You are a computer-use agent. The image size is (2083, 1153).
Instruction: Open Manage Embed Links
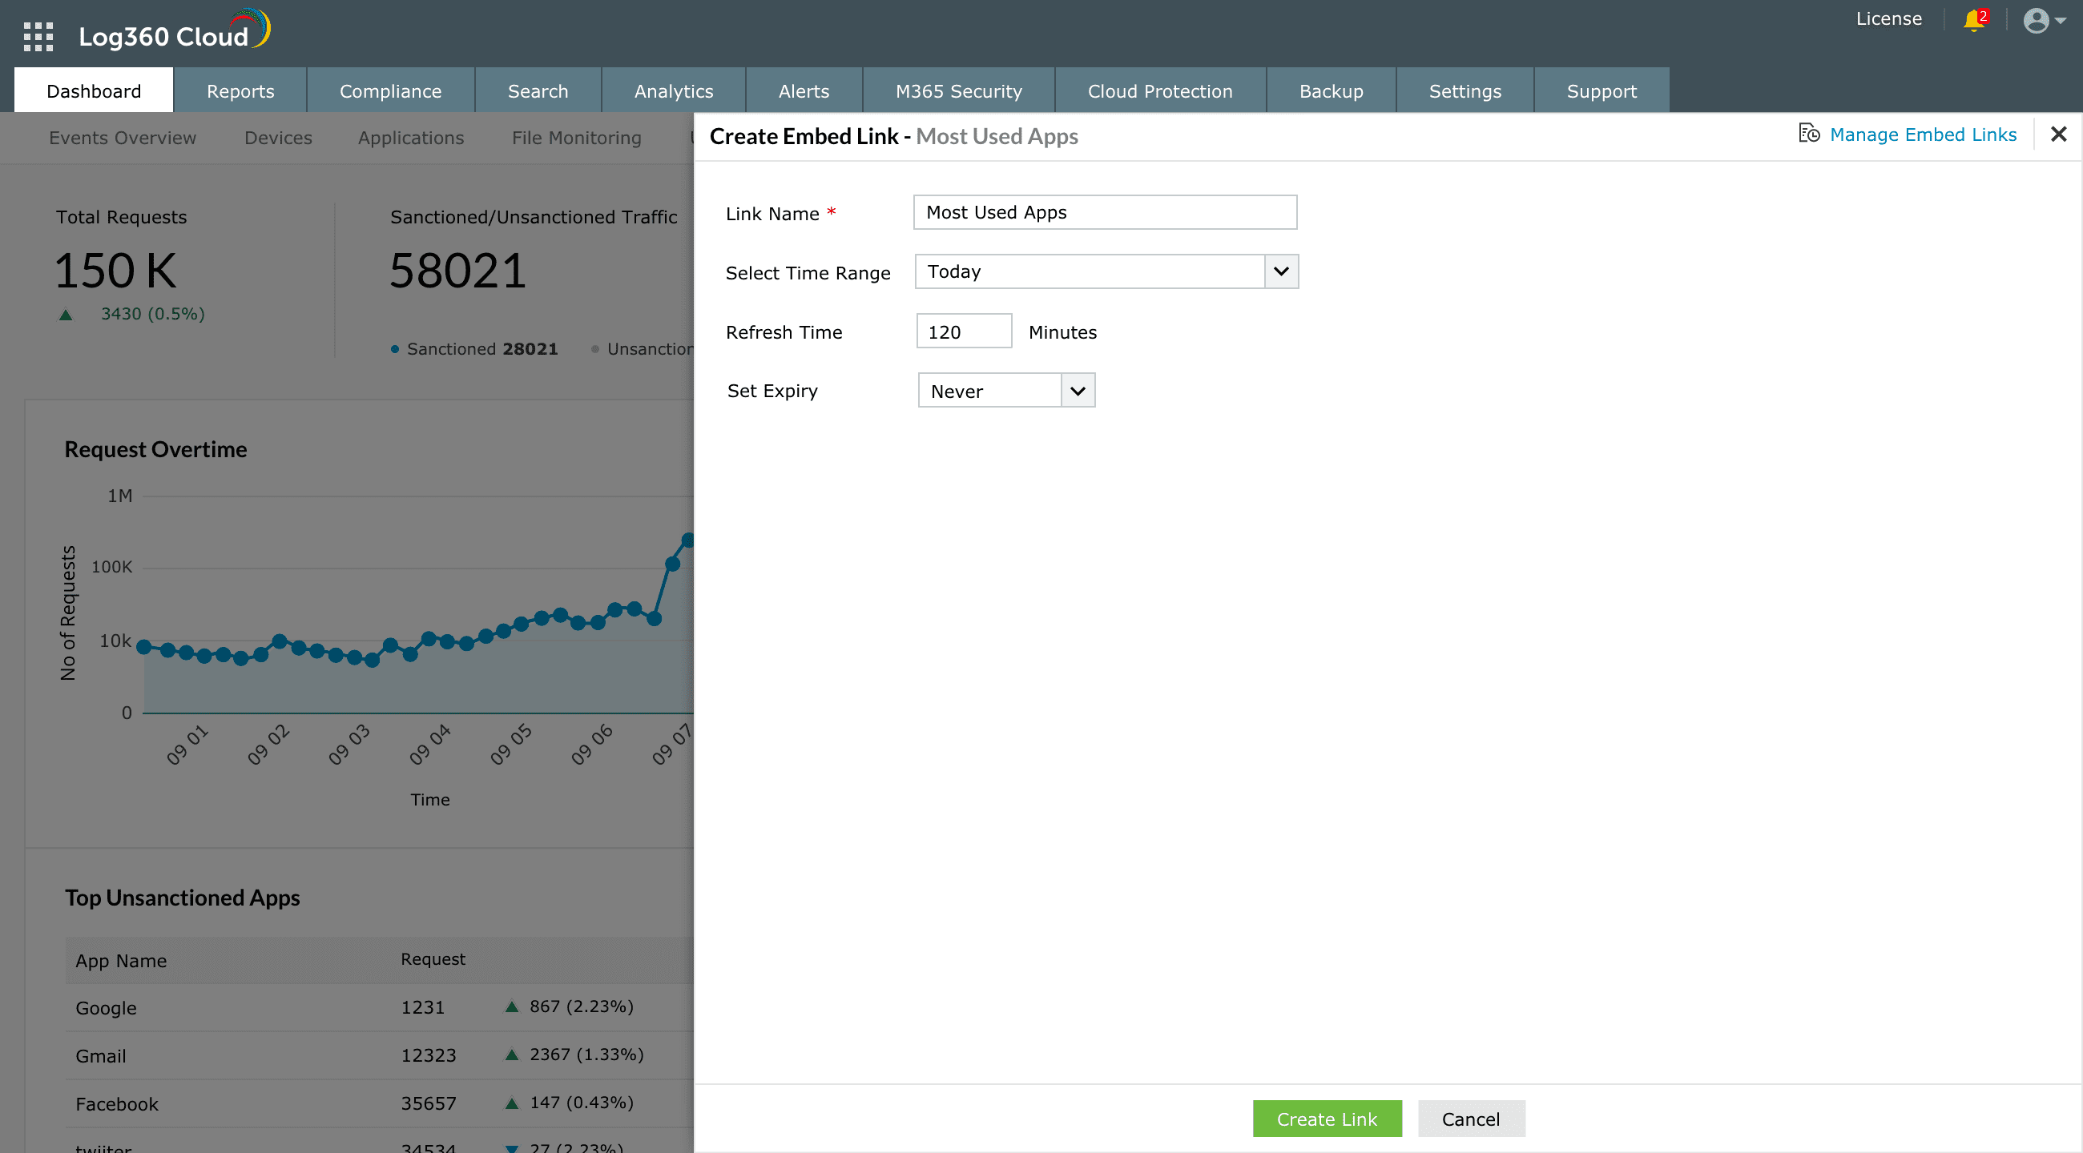click(1922, 135)
